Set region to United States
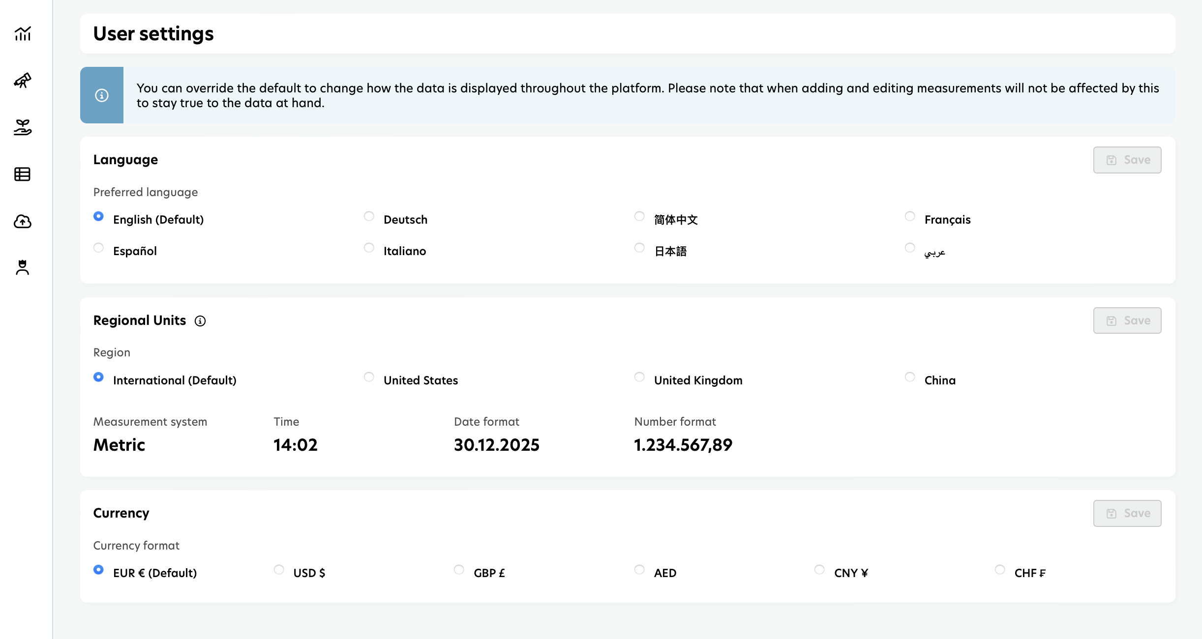 coord(369,378)
